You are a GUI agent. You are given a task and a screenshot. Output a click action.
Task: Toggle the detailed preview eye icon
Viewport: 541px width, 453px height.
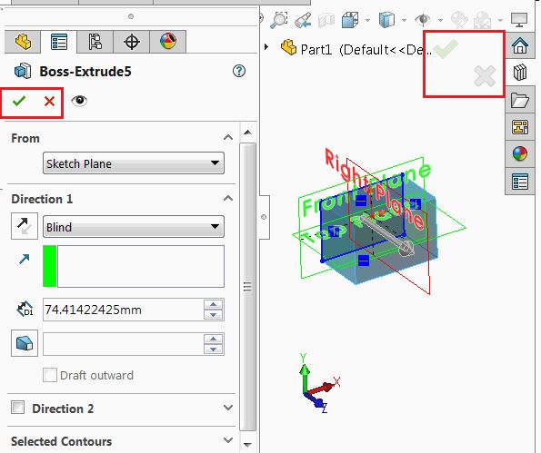pyautogui.click(x=79, y=101)
